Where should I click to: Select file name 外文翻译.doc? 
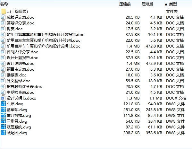tap(18, 81)
